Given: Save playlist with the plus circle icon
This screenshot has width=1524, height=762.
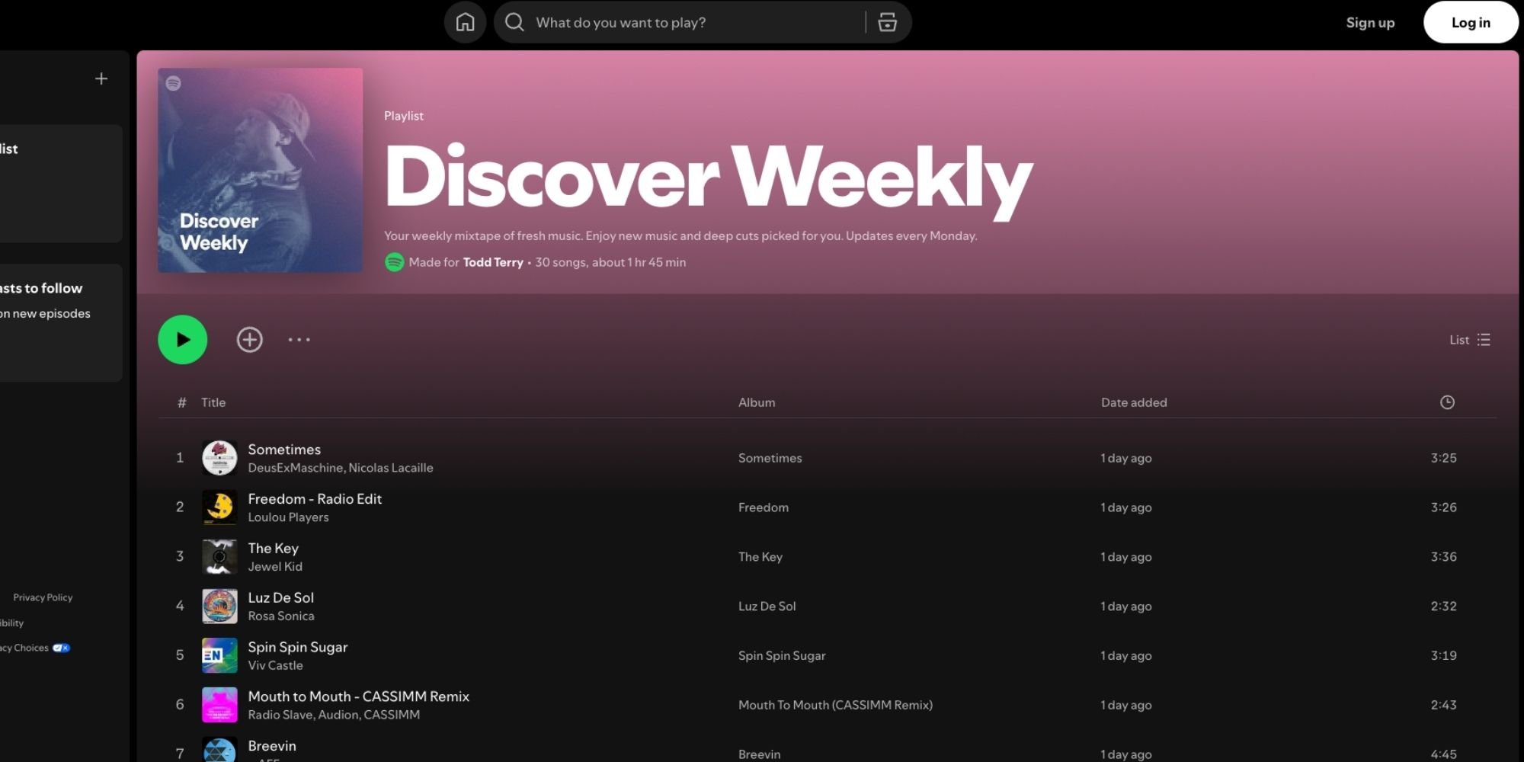Looking at the screenshot, I should point(249,340).
